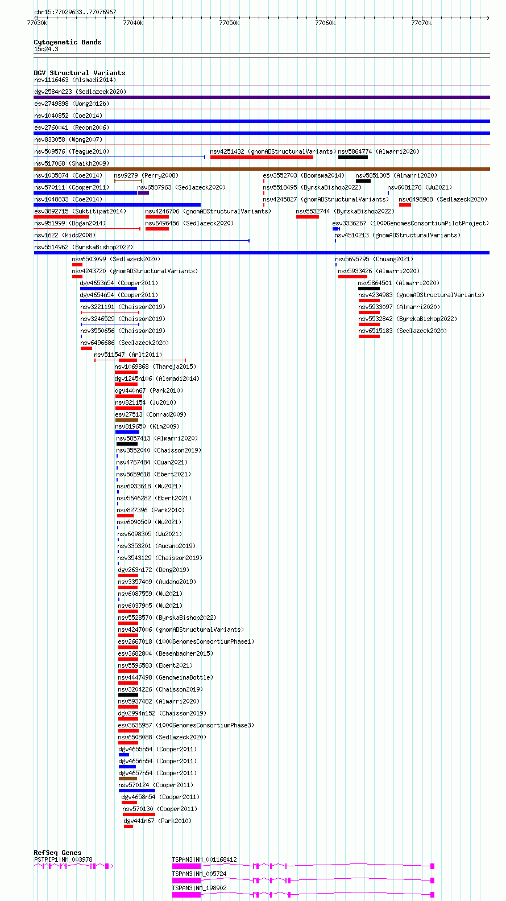Open nsv4246706 gnomAD variant label
Viewport: 506px width, 901px height.
208,211
